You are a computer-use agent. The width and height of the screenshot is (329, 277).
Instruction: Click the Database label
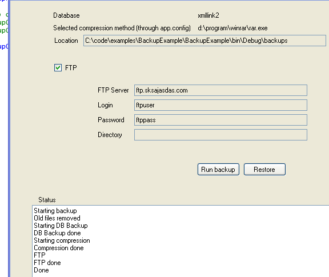tap(66, 15)
